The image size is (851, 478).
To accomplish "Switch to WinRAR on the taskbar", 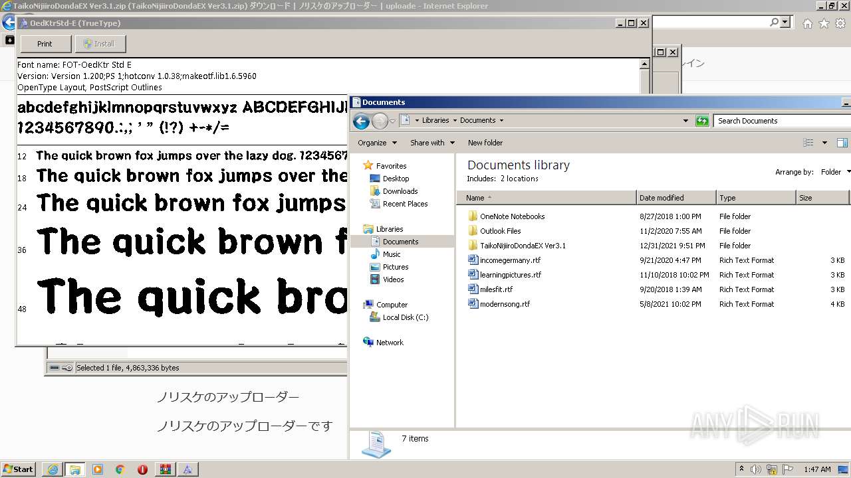I will 166,469.
